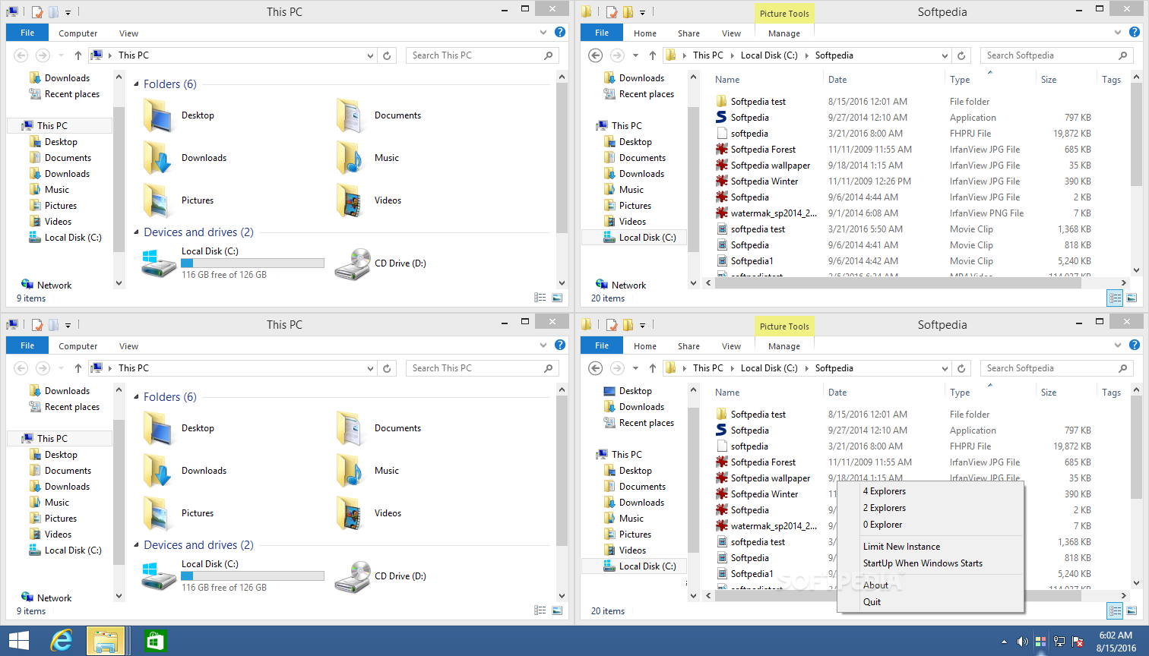Viewport: 1149px width, 656px height.
Task: Click Local Disk (C:) breadcrumb in top-right address bar
Action: click(x=769, y=55)
